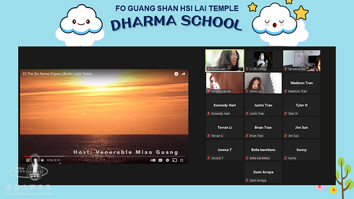Open the video title link '22 The Six Sense Organs'

pos(57,74)
